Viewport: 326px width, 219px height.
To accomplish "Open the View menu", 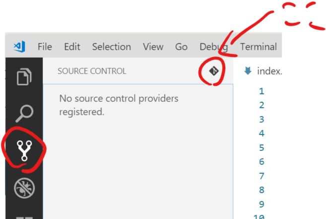I will coord(153,47).
